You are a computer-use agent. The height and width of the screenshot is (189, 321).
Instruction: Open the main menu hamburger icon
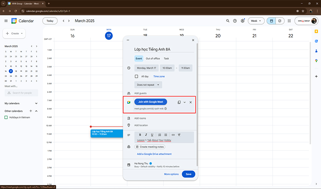click(x=6, y=21)
